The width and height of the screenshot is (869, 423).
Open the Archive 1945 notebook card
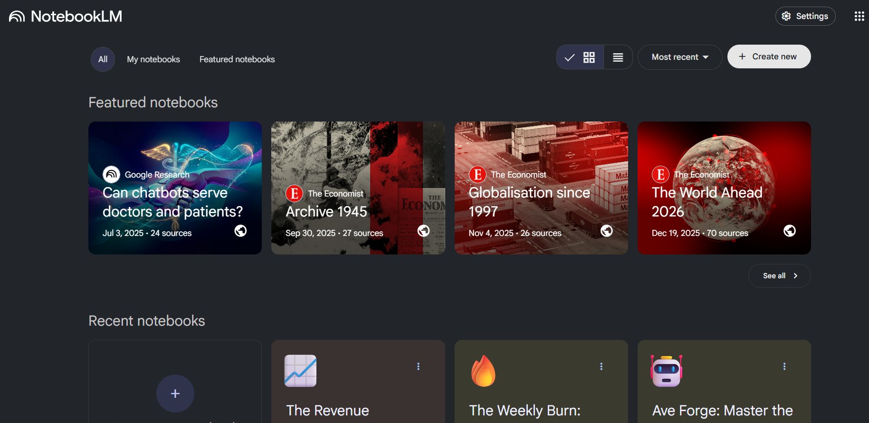(358, 188)
